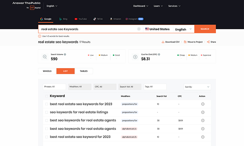Remove 'best real estate seo keywords for 2023'
244x146 pixels.
point(203,104)
